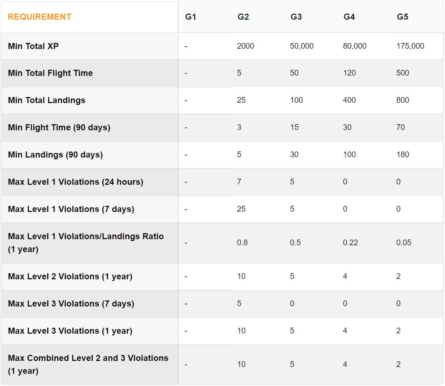Click the G1 column header
445x386 pixels.
[x=190, y=17]
